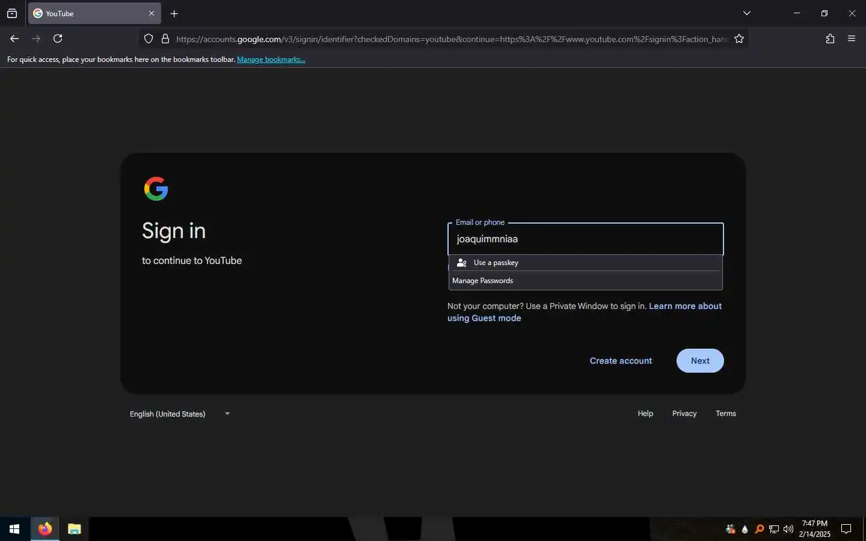866x541 pixels.
Task: Click 'to continue to YouTube' text
Action: coord(192,260)
